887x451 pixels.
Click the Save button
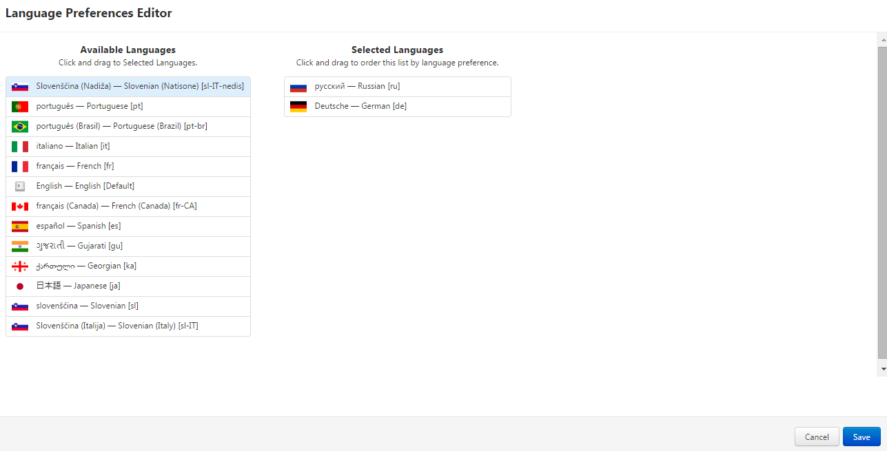(861, 437)
